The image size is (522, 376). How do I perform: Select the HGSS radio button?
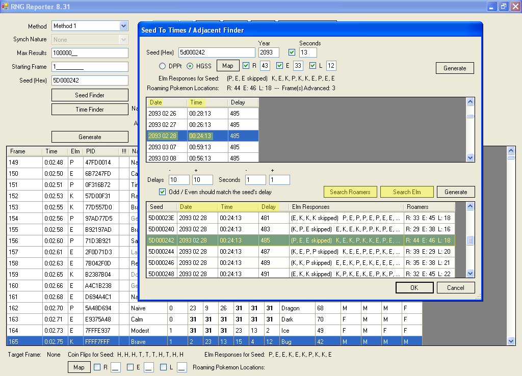click(x=190, y=66)
